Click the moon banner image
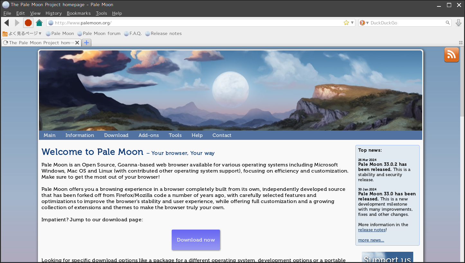Screen dimensions: 465x263 tap(231, 90)
